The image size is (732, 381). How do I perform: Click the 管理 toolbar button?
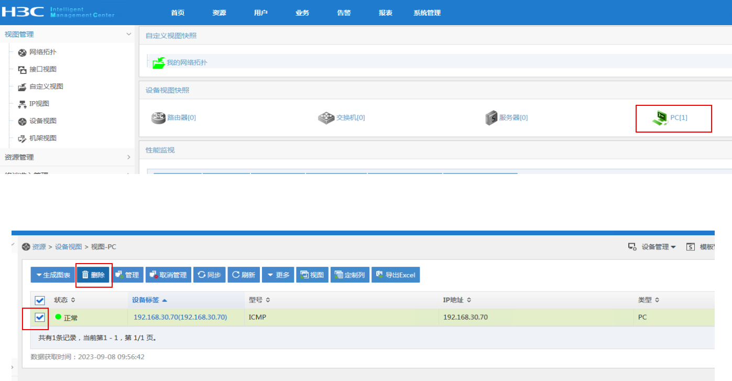coord(127,275)
